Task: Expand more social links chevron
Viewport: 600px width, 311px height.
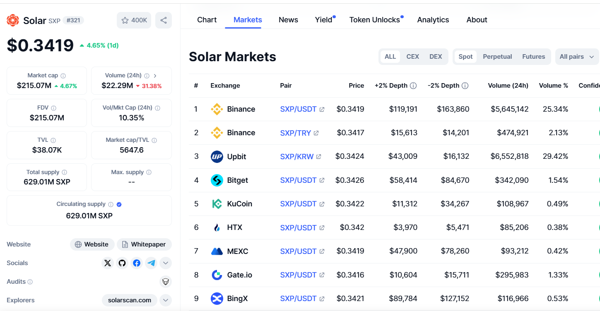Action: pos(166,263)
